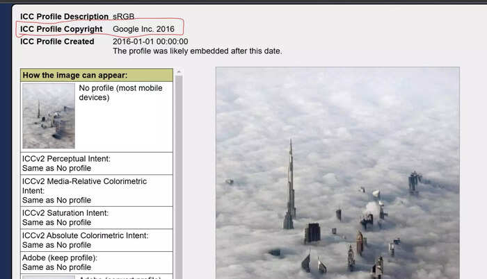487x279 pixels.
Task: Select the ICCv2 Absolute Colorimetric Intent row
Action: click(x=97, y=240)
